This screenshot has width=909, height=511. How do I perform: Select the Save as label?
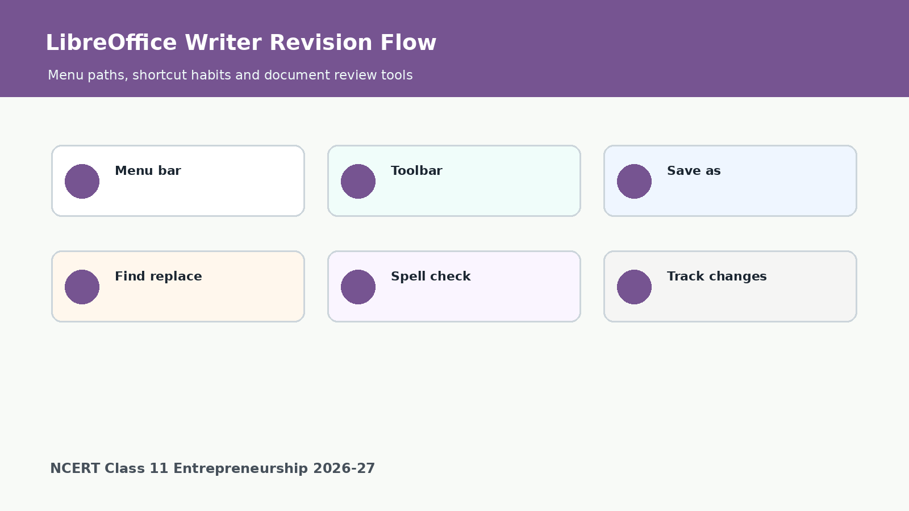694,171
